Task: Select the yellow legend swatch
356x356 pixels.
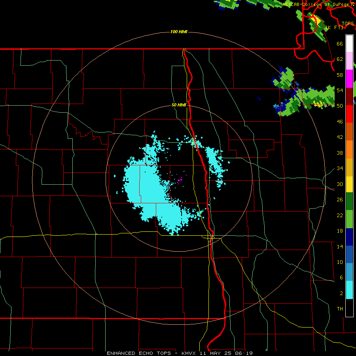Action: [x=349, y=184]
